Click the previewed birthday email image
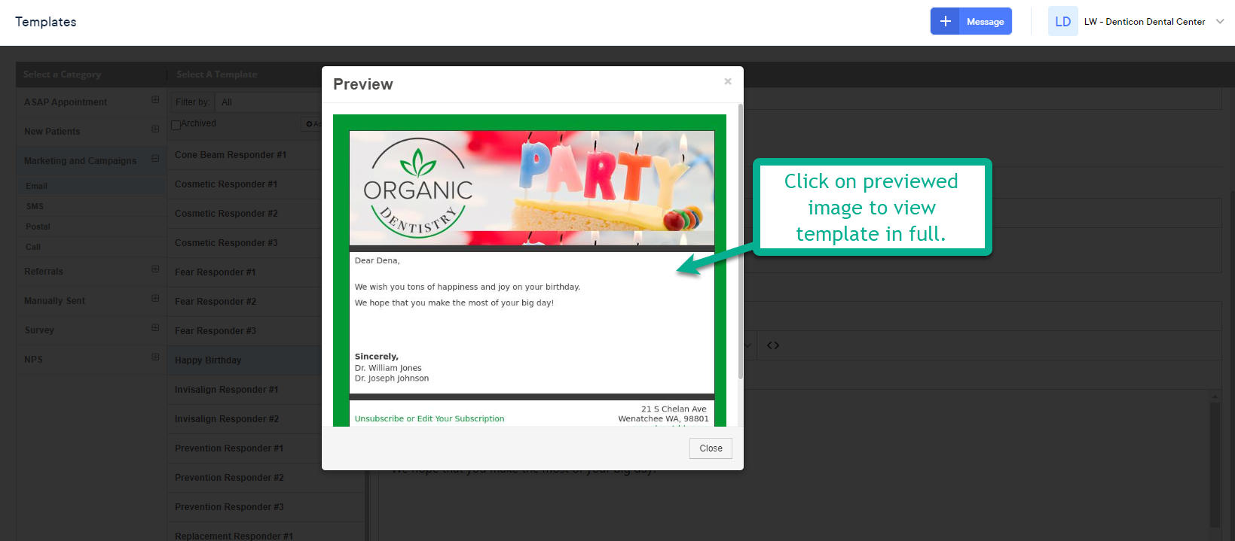 531,271
